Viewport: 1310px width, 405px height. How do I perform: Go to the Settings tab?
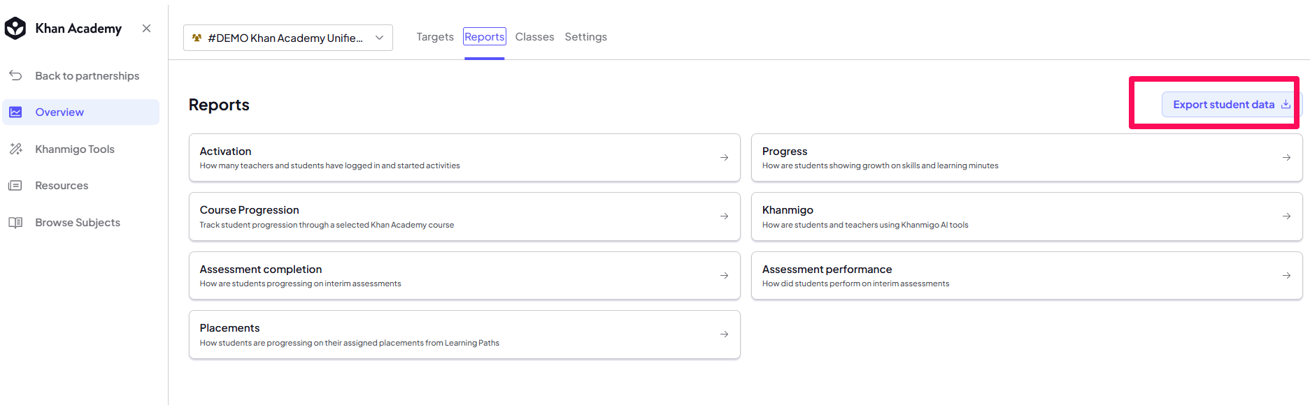[x=585, y=37]
